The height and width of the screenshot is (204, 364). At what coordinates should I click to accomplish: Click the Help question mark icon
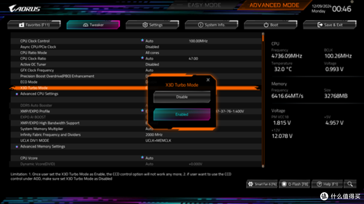coord(320,184)
